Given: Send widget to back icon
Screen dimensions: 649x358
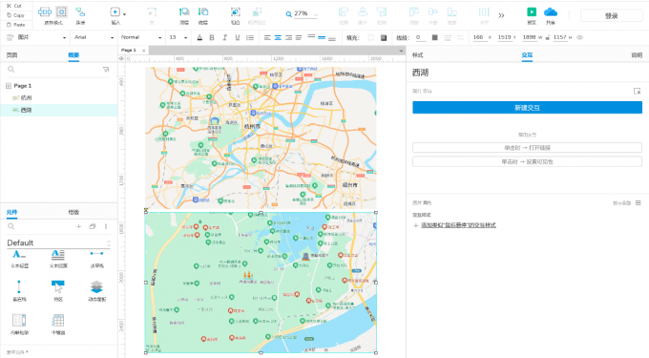Looking at the screenshot, I should [202, 12].
